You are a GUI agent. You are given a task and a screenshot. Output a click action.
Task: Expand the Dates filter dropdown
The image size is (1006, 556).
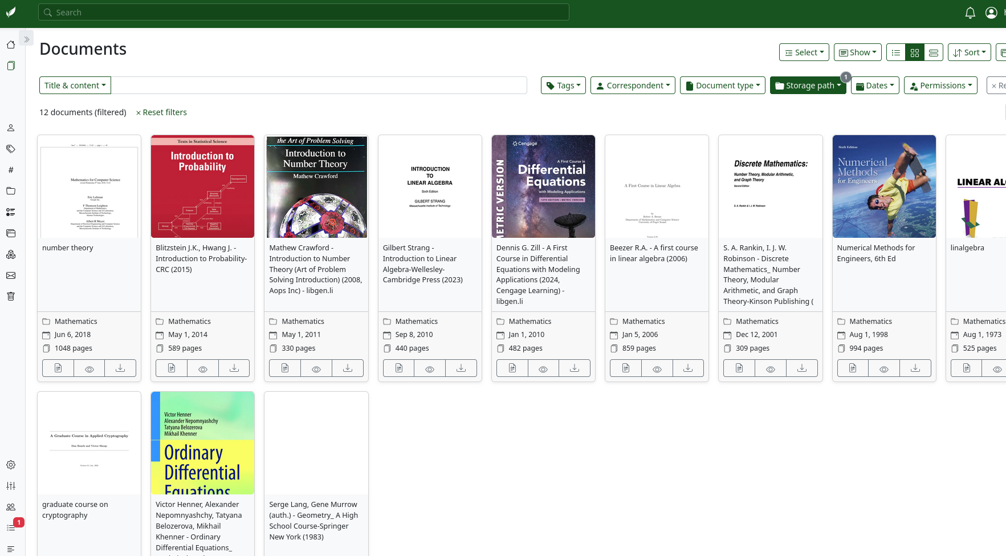pyautogui.click(x=875, y=86)
